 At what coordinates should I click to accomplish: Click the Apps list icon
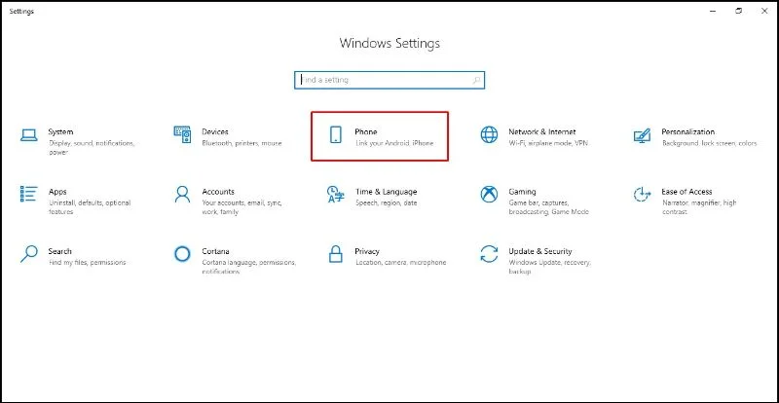[x=29, y=194]
